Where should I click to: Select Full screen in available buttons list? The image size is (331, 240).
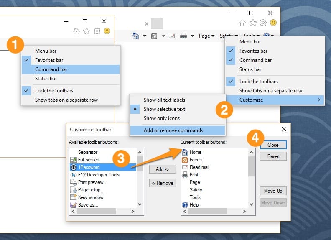89,160
